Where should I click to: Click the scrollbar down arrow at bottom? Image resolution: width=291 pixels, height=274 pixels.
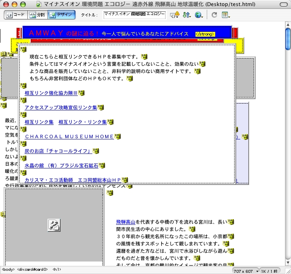288,262
